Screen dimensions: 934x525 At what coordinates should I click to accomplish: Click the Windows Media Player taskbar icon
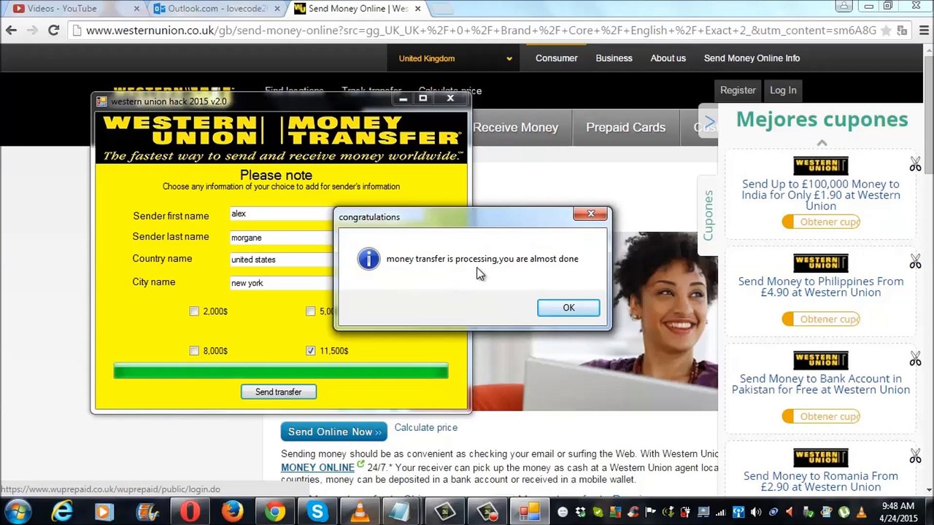(104, 512)
